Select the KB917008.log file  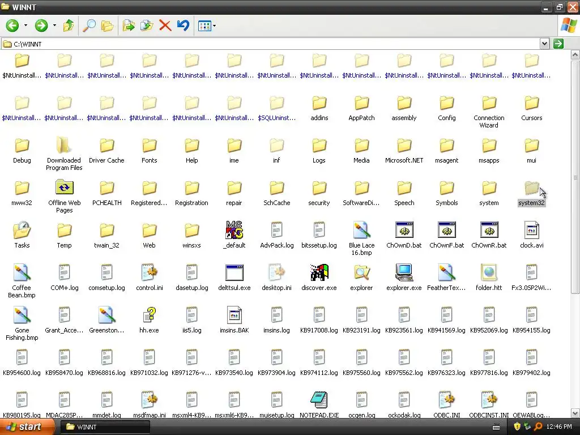[319, 320]
